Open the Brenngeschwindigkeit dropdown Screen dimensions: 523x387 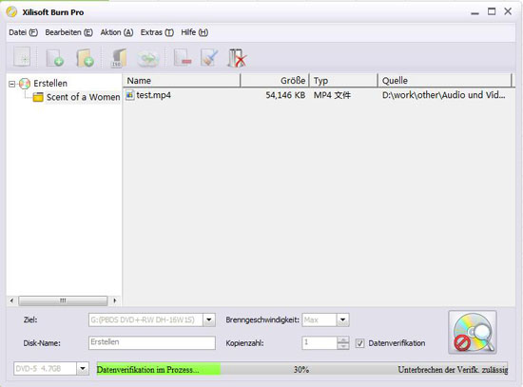point(342,319)
